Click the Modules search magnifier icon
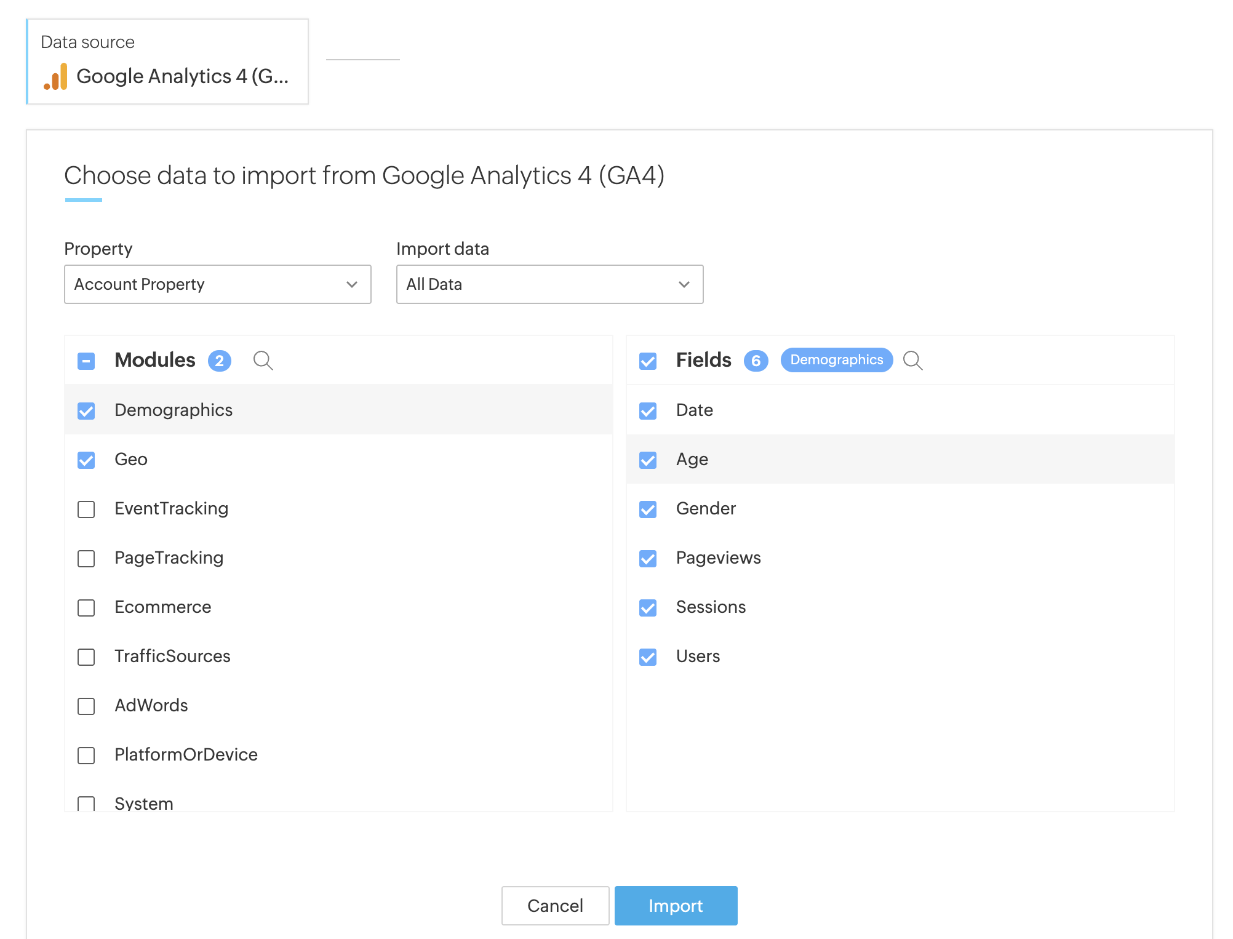Viewport: 1233px width, 939px height. pos(263,361)
